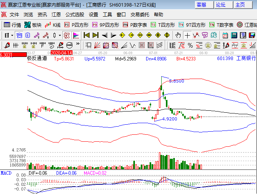The image size is (257, 194).
Task: Click the 客服 customer service button
Action: click(x=204, y=5)
